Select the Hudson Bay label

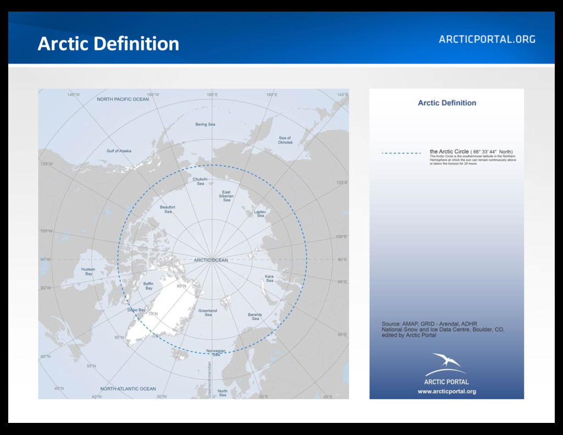[x=89, y=271]
